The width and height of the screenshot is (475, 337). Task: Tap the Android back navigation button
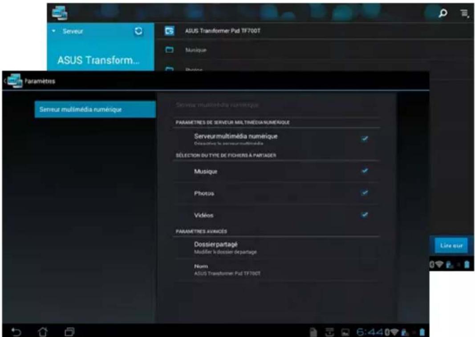pos(16,332)
